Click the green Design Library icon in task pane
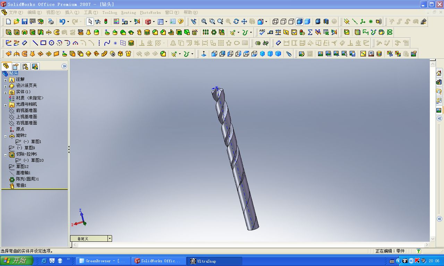The width and height of the screenshot is (444, 266). coord(439,82)
